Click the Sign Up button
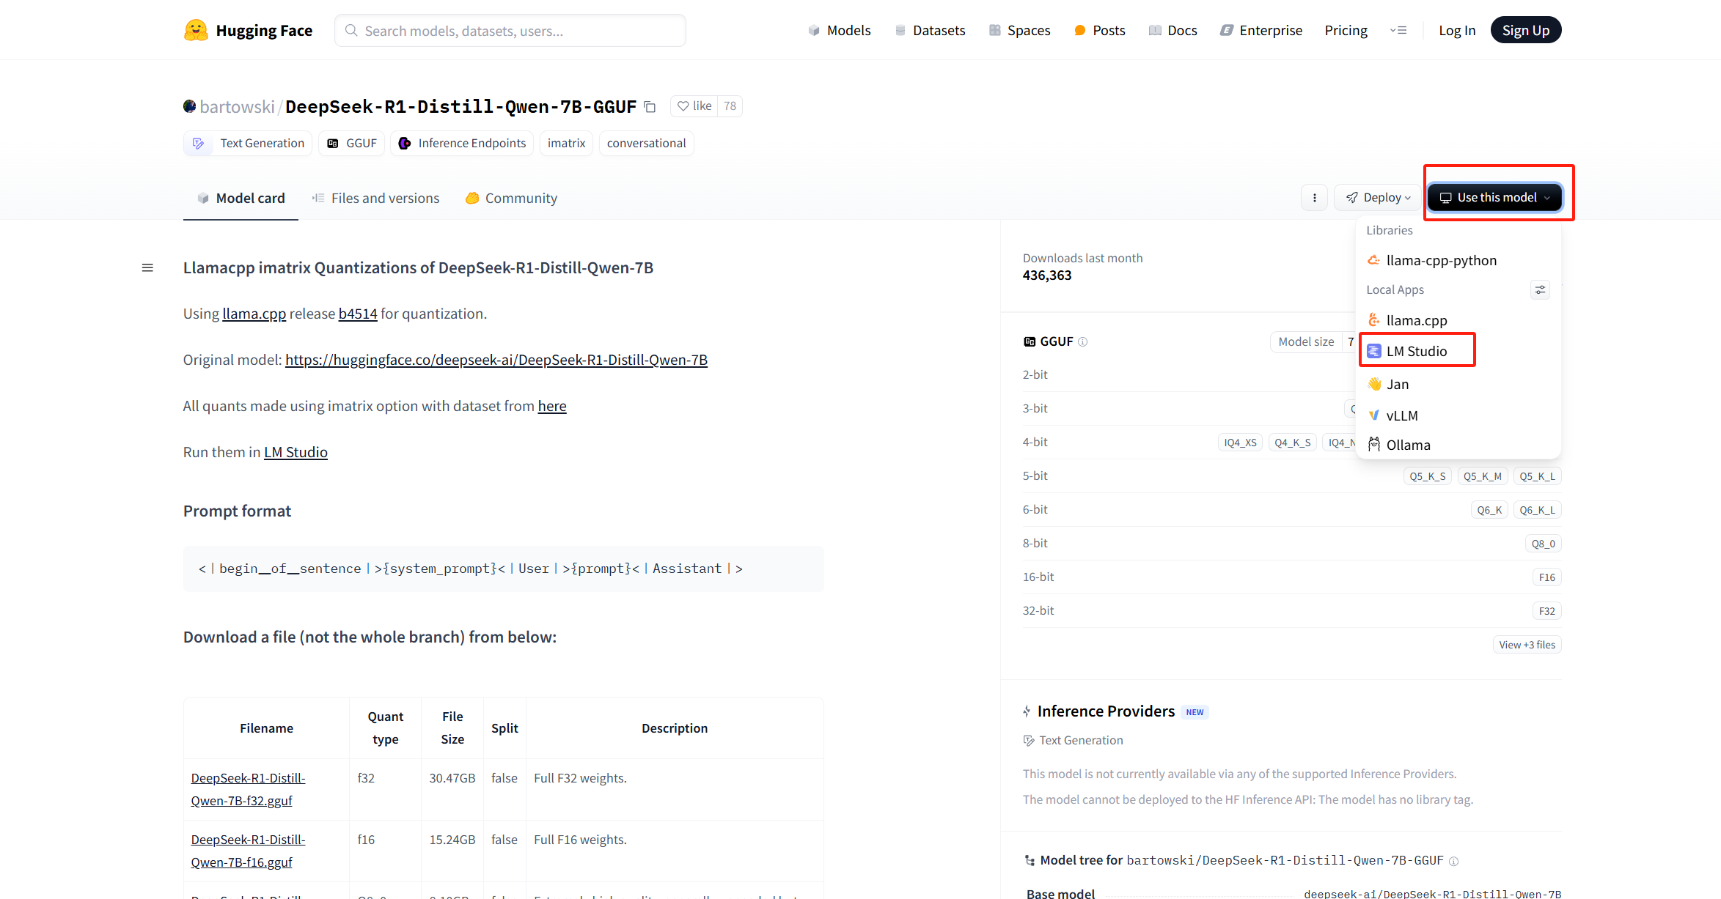The width and height of the screenshot is (1721, 899). [x=1526, y=30]
